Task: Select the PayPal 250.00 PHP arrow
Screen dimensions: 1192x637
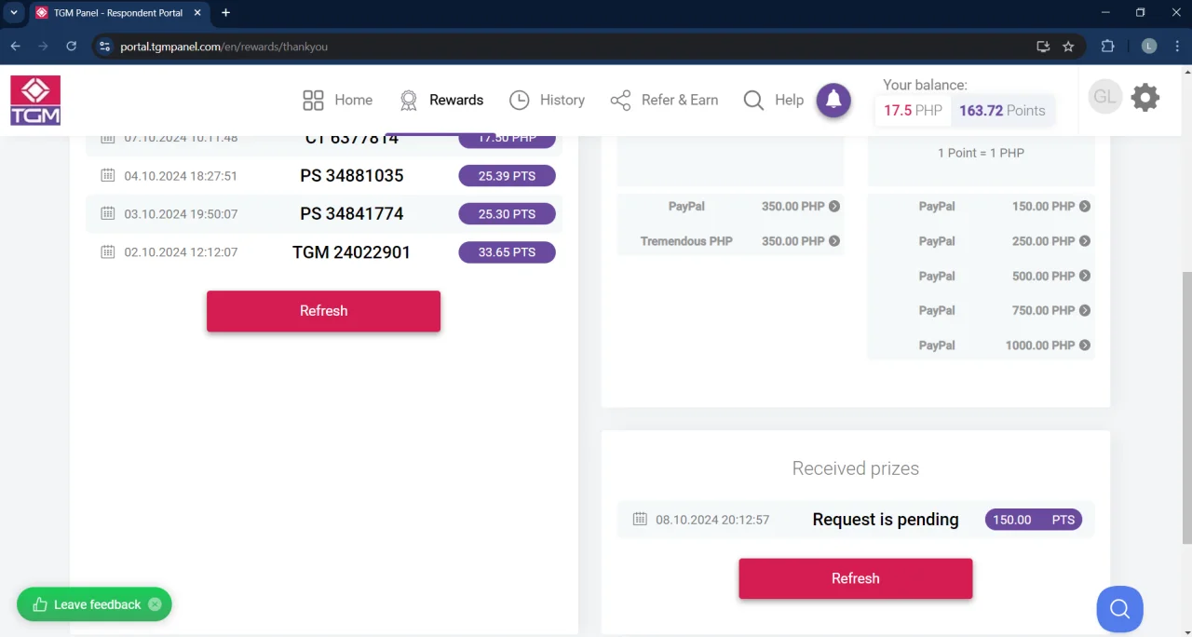Action: point(1085,241)
